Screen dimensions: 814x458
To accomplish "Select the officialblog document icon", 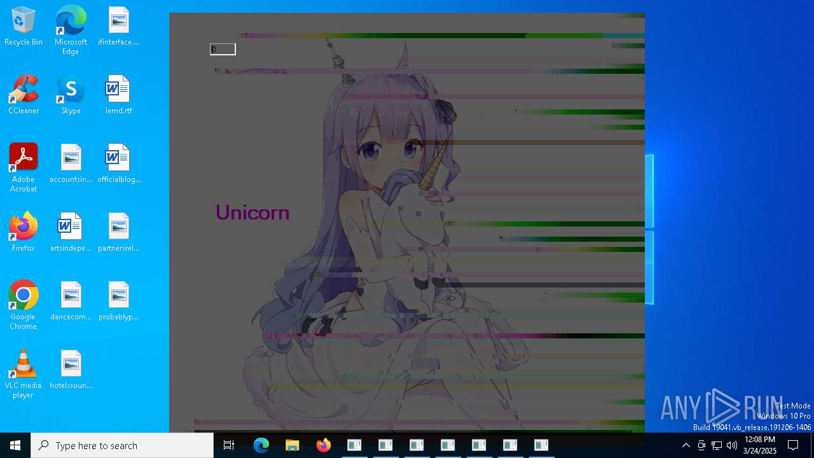I will coord(118,164).
